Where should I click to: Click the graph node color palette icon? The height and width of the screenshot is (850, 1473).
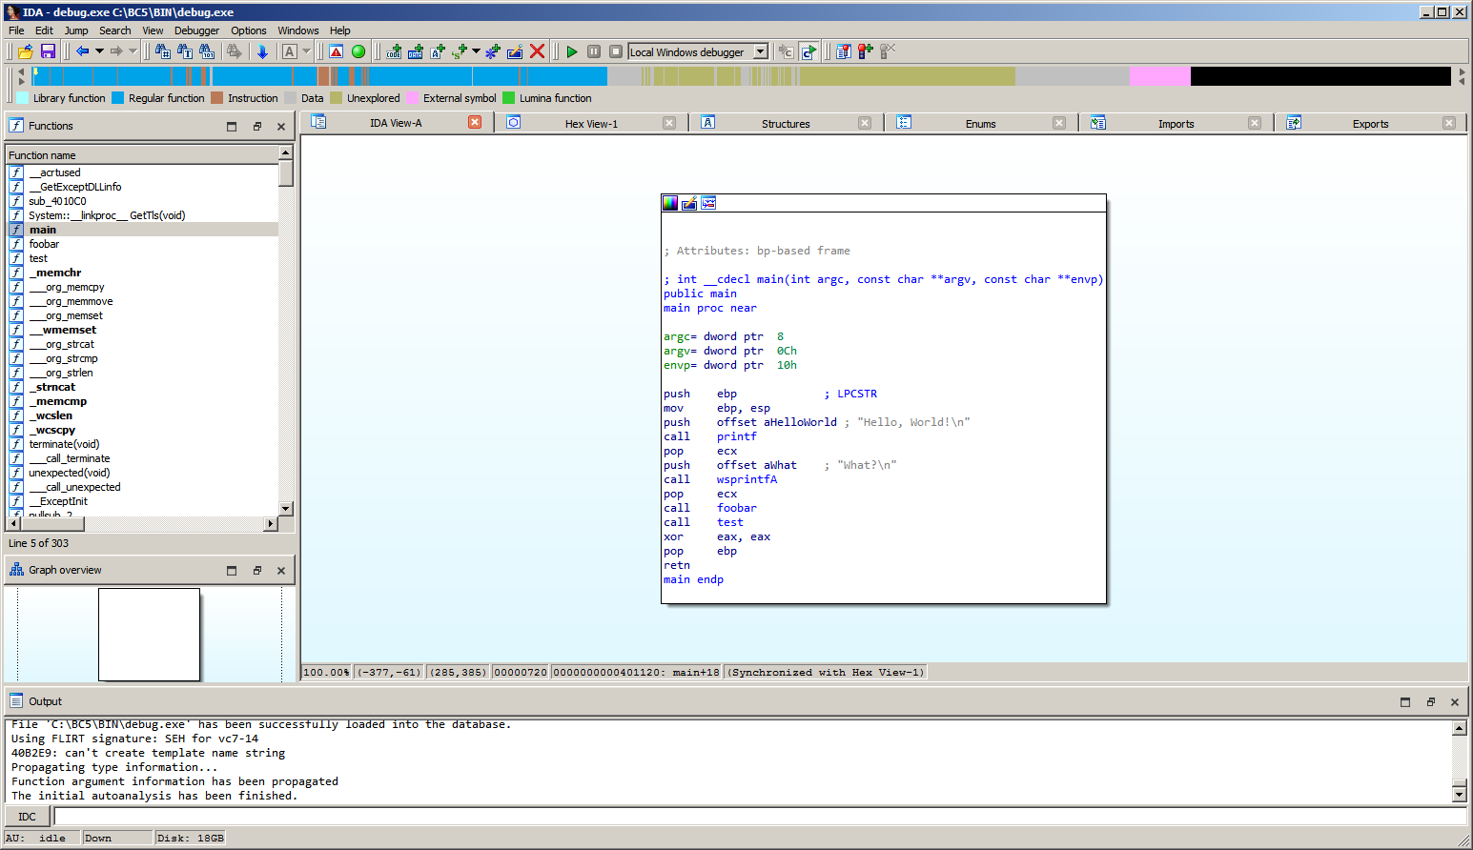point(670,203)
